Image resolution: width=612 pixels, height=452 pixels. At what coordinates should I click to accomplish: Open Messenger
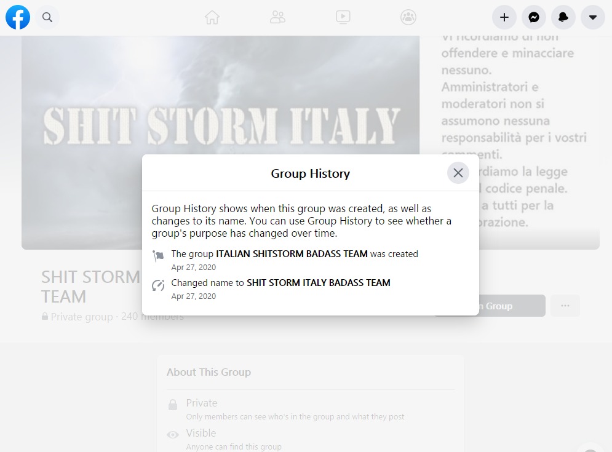coord(534,17)
